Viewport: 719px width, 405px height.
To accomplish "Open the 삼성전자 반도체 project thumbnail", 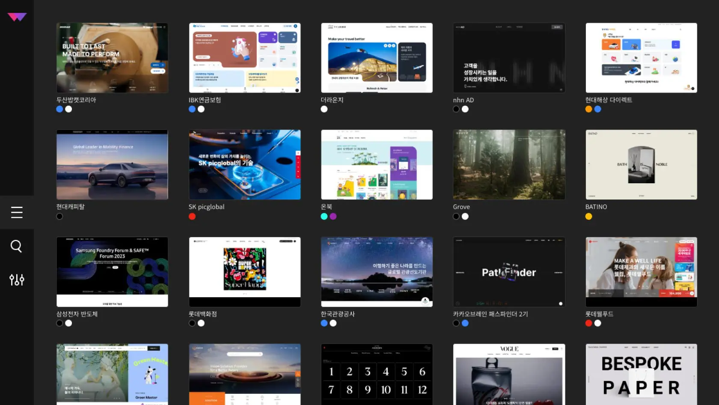I will [112, 272].
